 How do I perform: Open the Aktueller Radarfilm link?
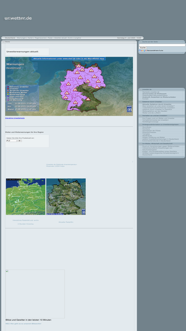click(x=66, y=222)
